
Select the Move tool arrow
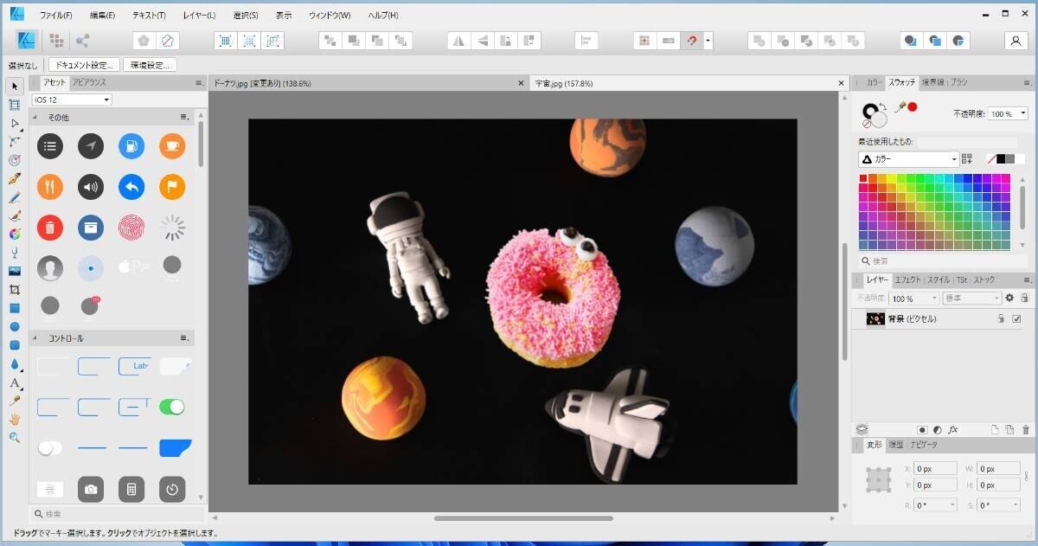pos(15,86)
